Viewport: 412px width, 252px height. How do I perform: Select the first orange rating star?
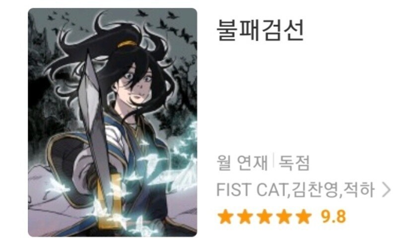click(225, 217)
